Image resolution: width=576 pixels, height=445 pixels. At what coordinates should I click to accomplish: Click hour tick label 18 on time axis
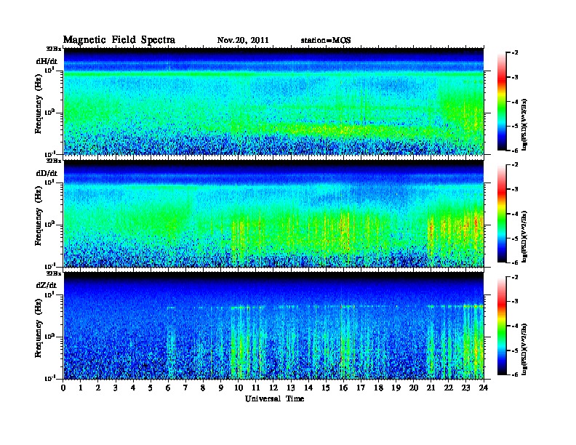[x=379, y=388]
